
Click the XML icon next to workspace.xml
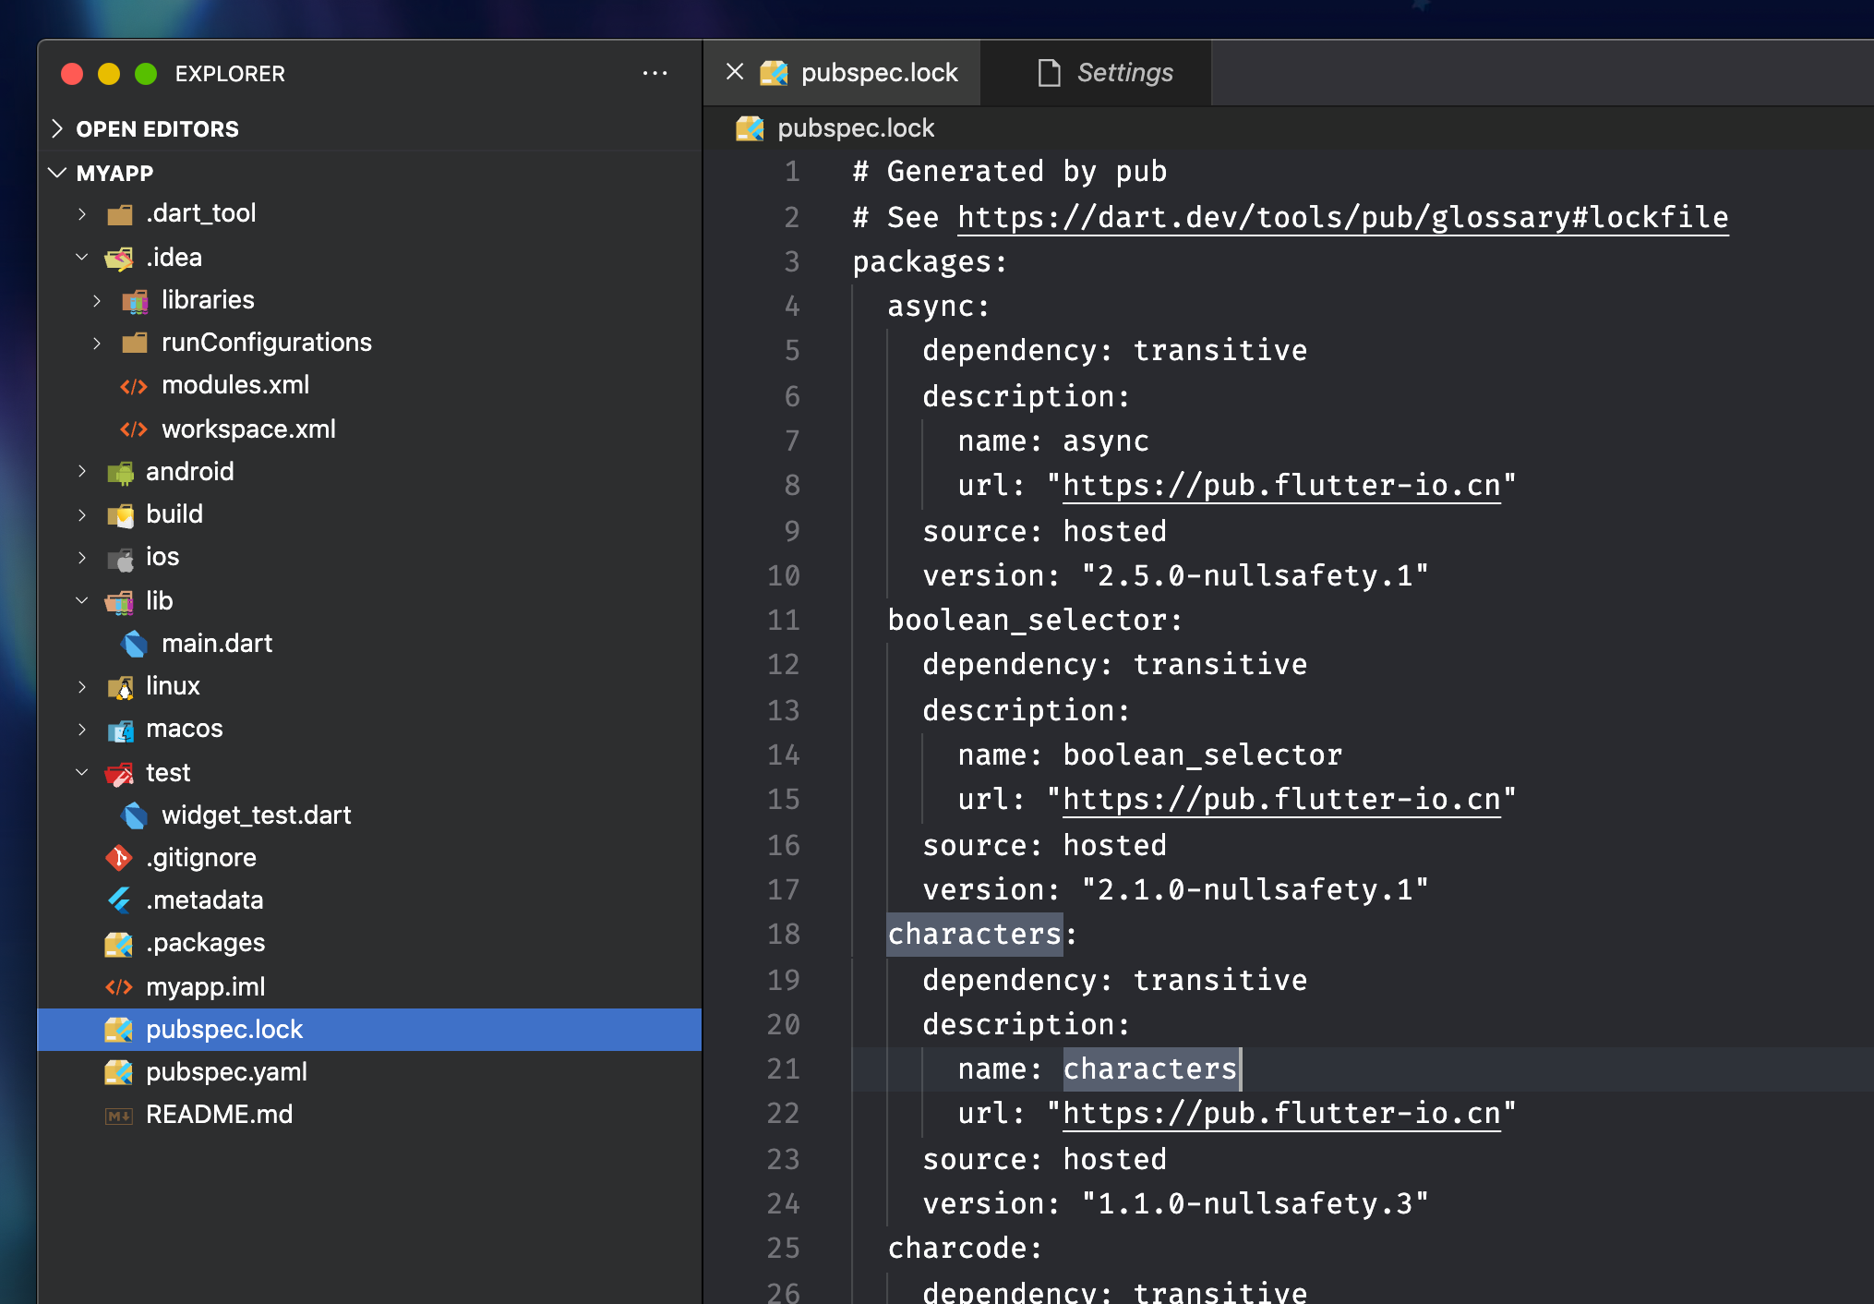tap(133, 428)
